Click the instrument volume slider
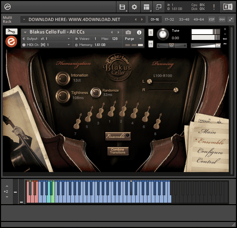The height and width of the screenshot is (228, 237). point(206,46)
